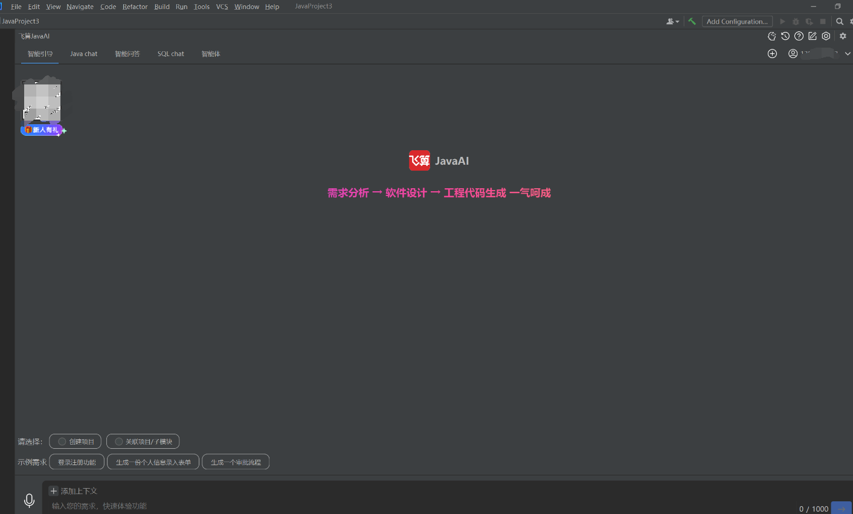The height and width of the screenshot is (514, 853).
Task: Click the 添加上下文 label
Action: (x=79, y=491)
